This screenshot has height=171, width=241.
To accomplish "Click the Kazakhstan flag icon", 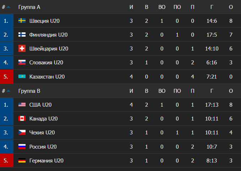I will pyautogui.click(x=22, y=77).
